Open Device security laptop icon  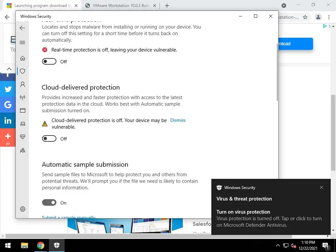pos(23,124)
